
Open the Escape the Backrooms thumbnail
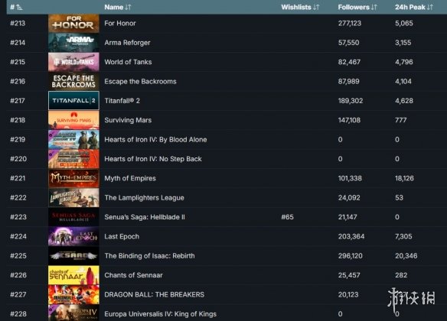click(73, 81)
